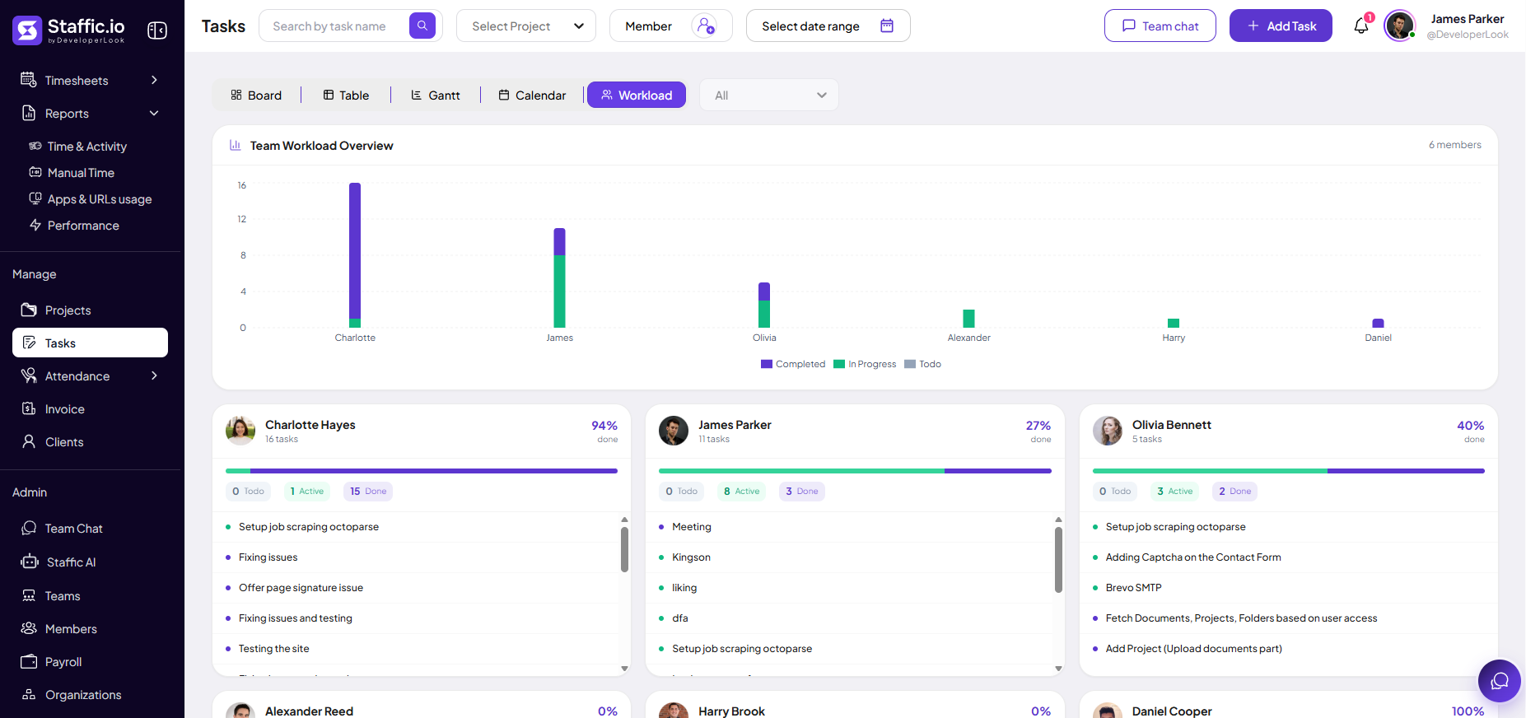The image size is (1526, 718).
Task: Collapse the sidebar with the panel toggle icon
Action: [157, 30]
